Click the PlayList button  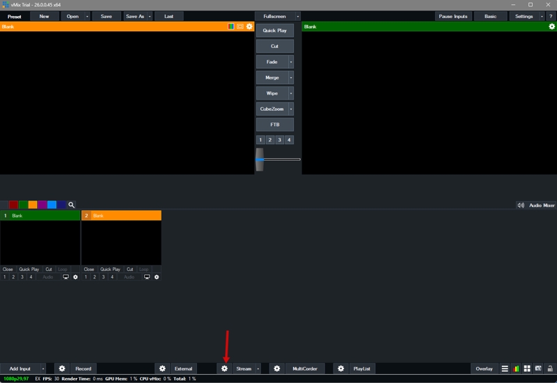pos(361,368)
